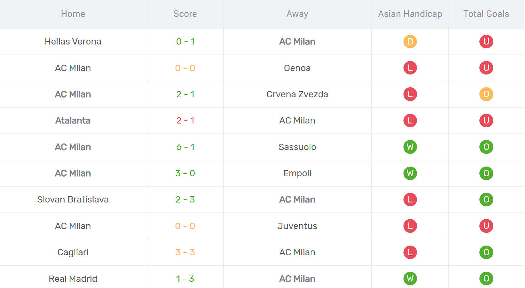Click the Under badge in the Genoa row
This screenshot has height=288, width=525.
tap(486, 68)
